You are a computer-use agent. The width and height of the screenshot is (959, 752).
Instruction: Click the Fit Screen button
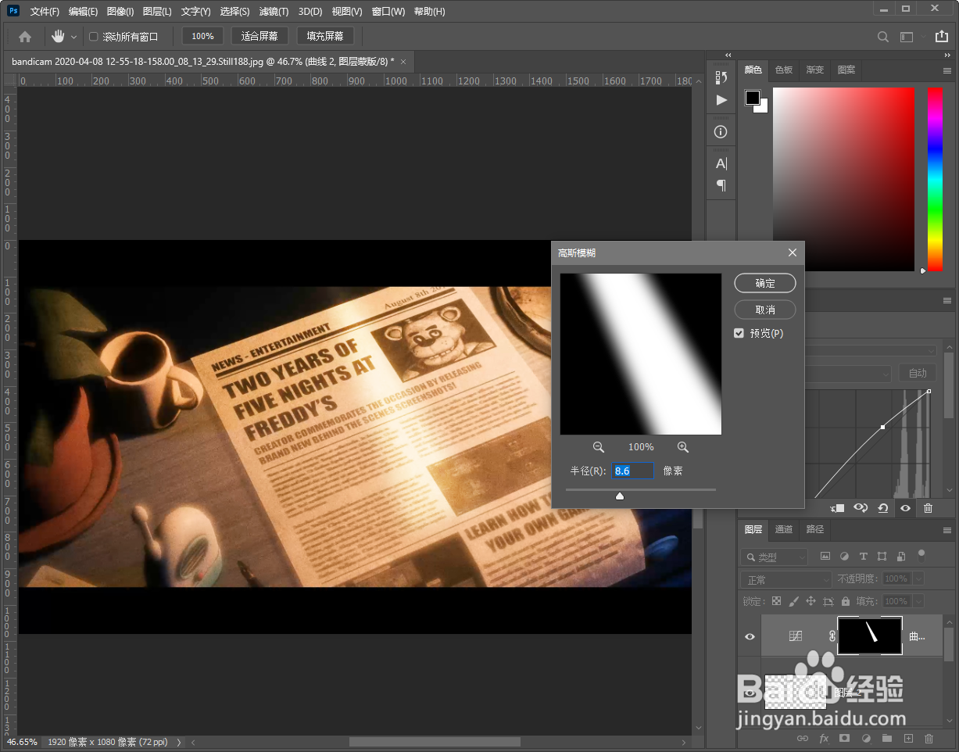pos(259,36)
